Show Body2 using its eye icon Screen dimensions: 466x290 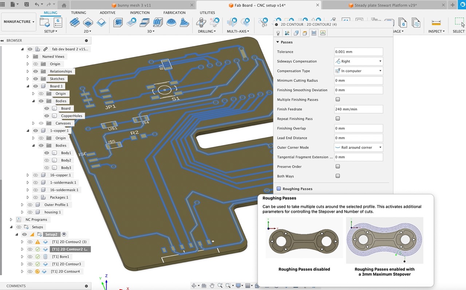click(47, 160)
